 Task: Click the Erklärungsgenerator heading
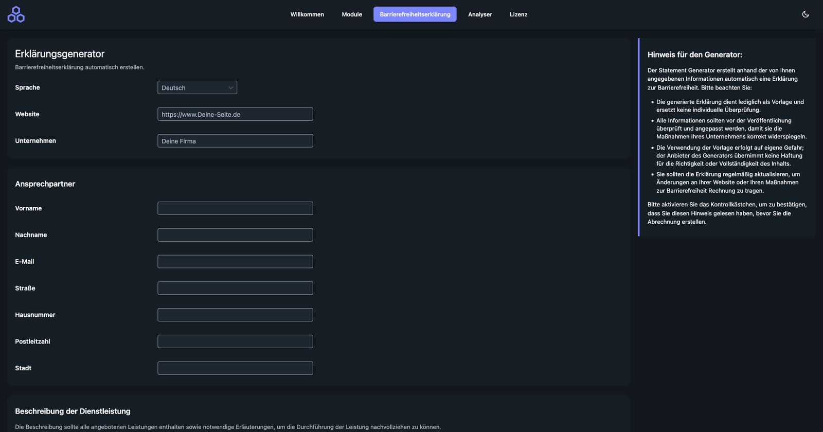tap(60, 54)
